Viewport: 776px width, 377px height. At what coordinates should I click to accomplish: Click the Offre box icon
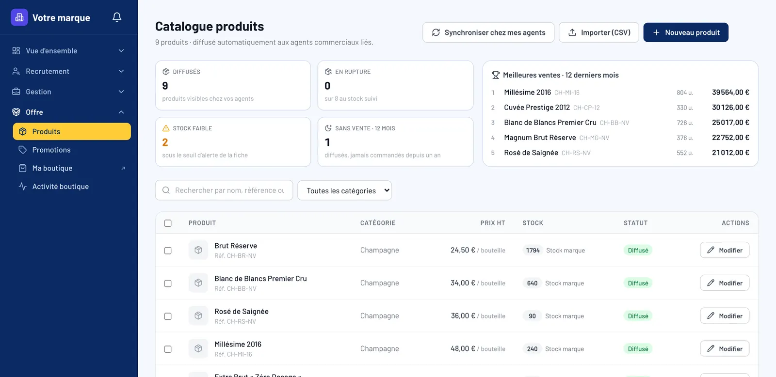pyautogui.click(x=16, y=112)
